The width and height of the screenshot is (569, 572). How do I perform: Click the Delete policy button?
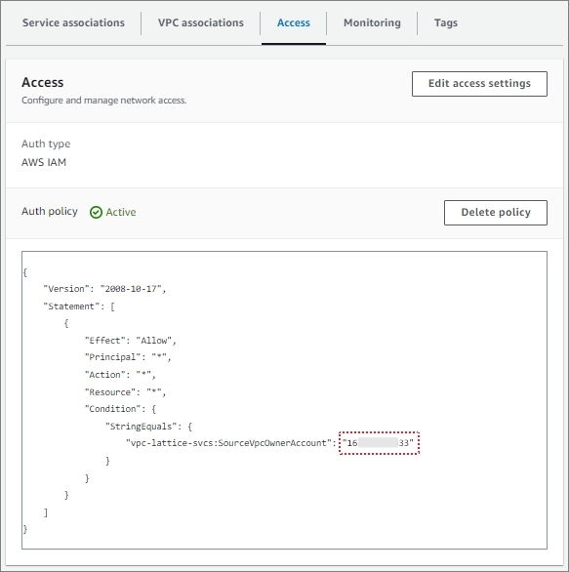pyautogui.click(x=496, y=213)
